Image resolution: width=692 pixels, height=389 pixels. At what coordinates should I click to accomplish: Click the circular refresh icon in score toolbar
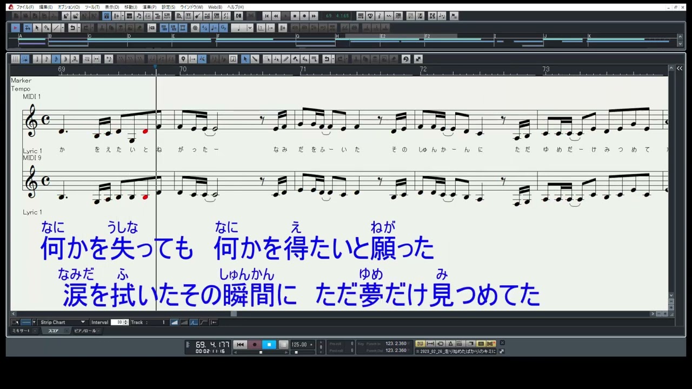coord(405,59)
